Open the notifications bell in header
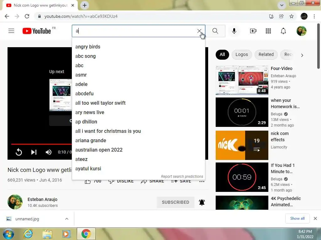The image size is (321, 240). [x=283, y=31]
